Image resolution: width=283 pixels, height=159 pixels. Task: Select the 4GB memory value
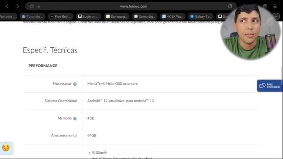click(91, 118)
